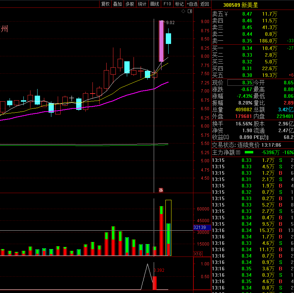Click the 总额 value 3.42亿
Viewport: 294px width, 293px height.
(x=286, y=109)
